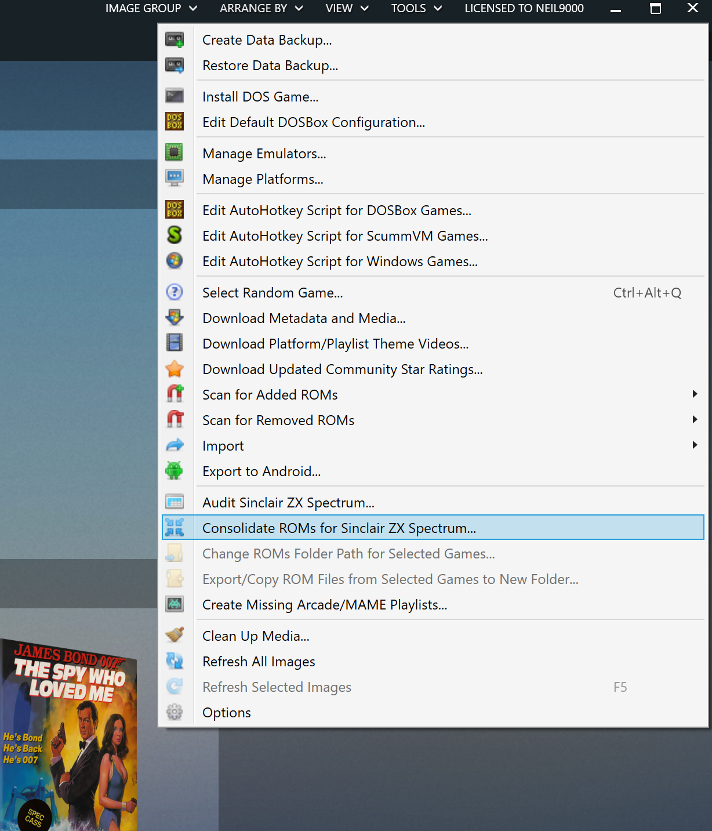Screen dimensions: 712x831
Task: Expand the Scan for Added ROMs submenu arrow
Action: point(695,394)
